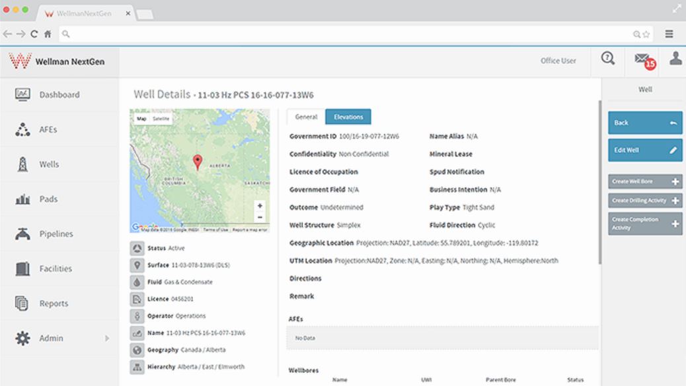Select the Elevations tab
The image size is (686, 386).
point(348,117)
